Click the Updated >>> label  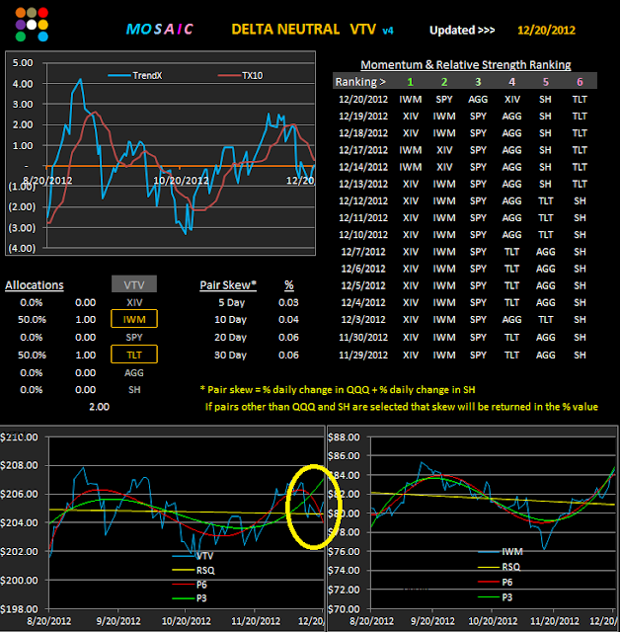[x=462, y=31]
